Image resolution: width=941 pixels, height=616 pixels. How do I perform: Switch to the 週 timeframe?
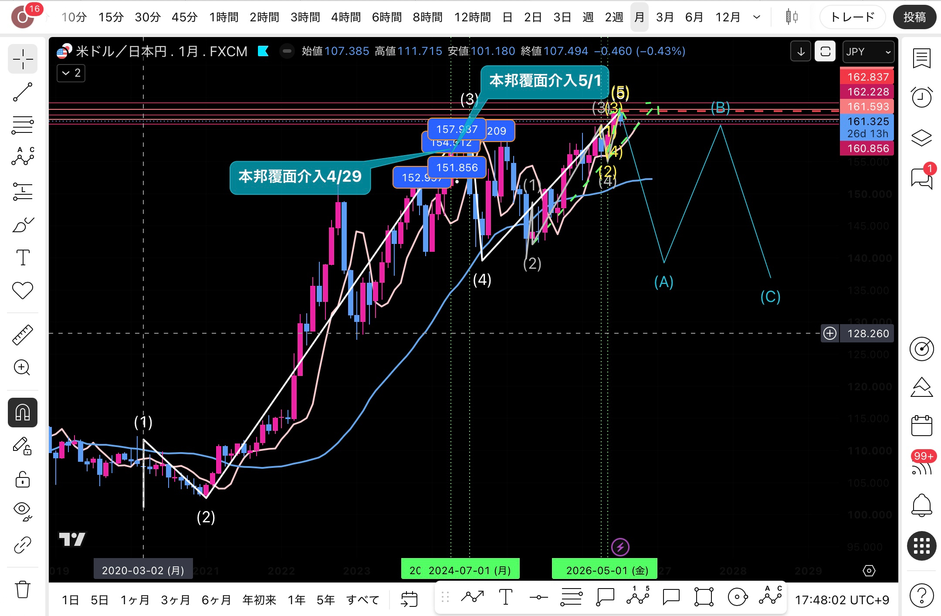point(588,17)
